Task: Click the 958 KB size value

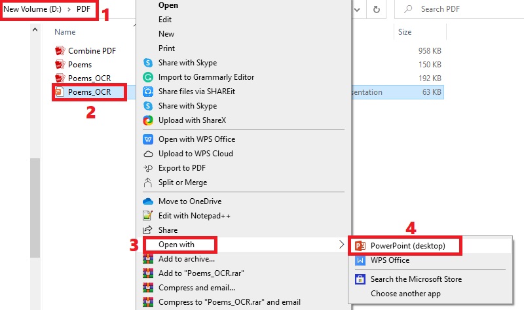Action: [430, 51]
